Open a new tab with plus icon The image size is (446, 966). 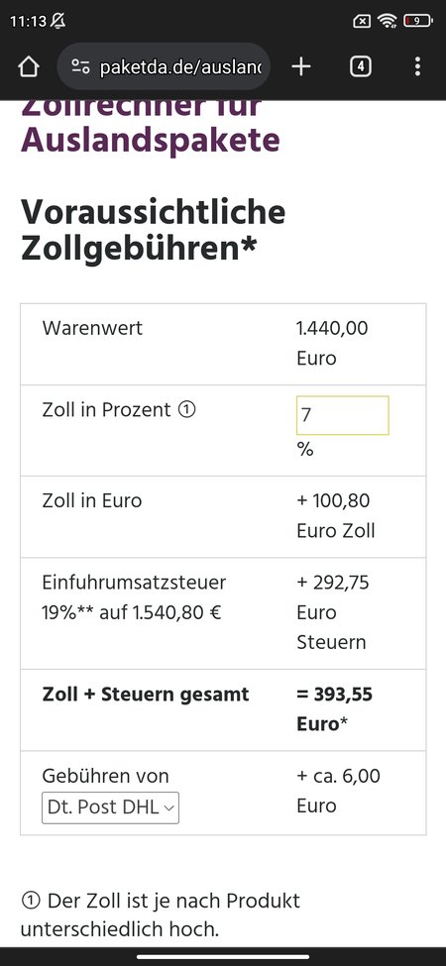coord(300,66)
